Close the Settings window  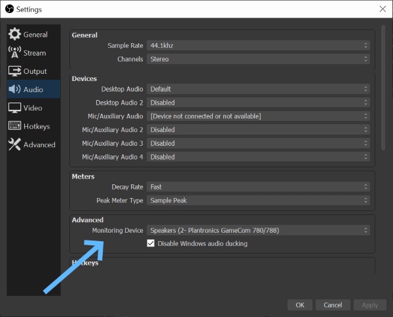click(x=383, y=9)
